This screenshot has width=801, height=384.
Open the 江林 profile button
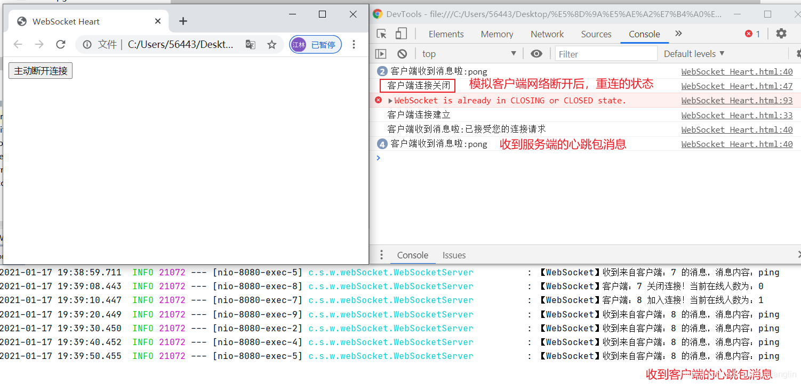(x=315, y=45)
